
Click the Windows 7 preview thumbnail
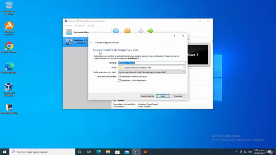(x=198, y=55)
